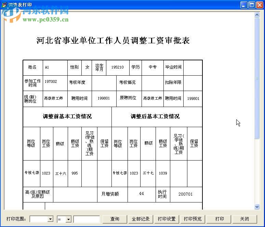Click grade salary value '1039'

(x=163, y=173)
